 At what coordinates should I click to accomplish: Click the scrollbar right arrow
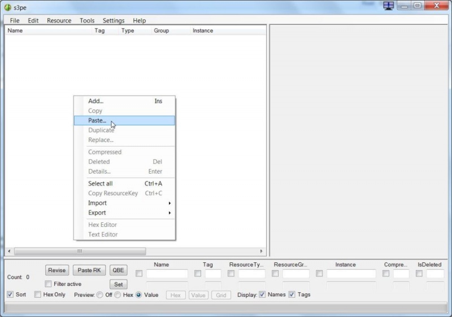(x=261, y=251)
